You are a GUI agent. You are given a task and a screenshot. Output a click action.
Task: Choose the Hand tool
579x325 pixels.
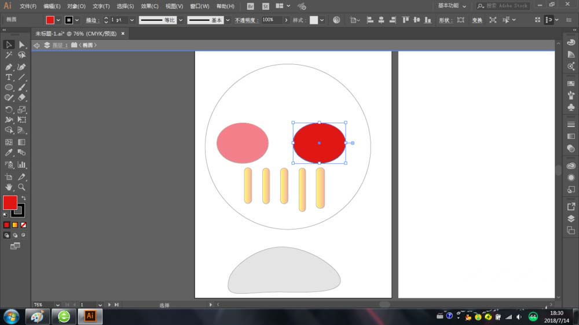(x=9, y=187)
